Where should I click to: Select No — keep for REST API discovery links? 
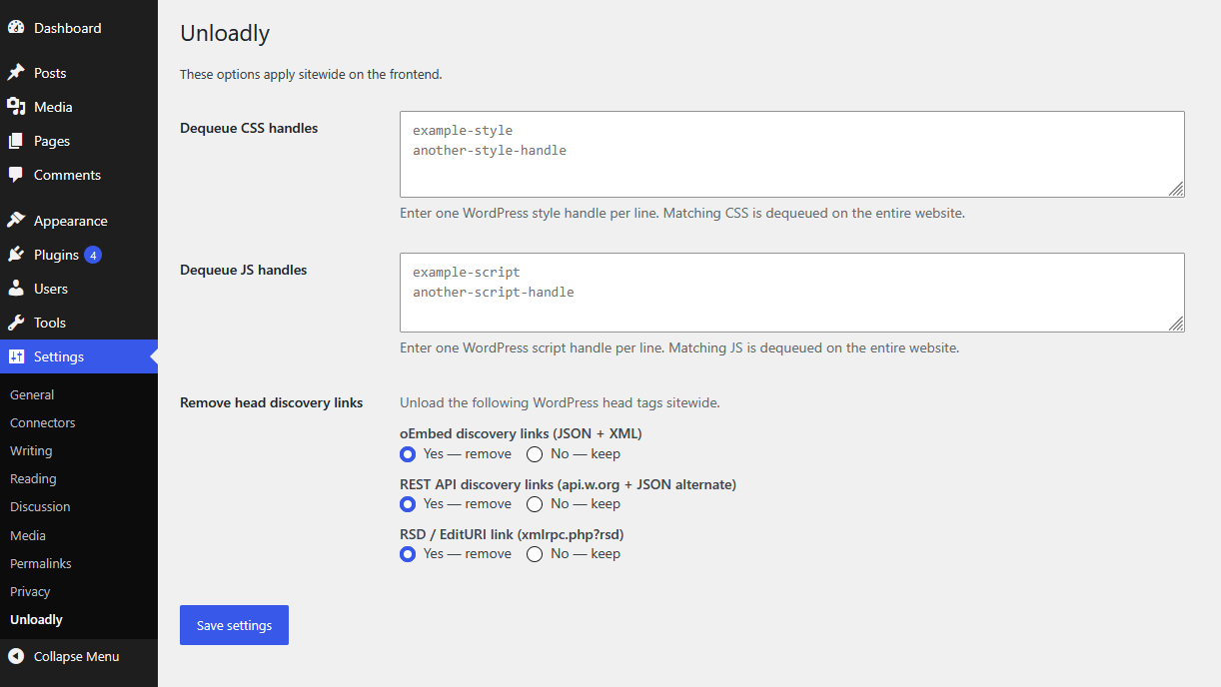535,504
